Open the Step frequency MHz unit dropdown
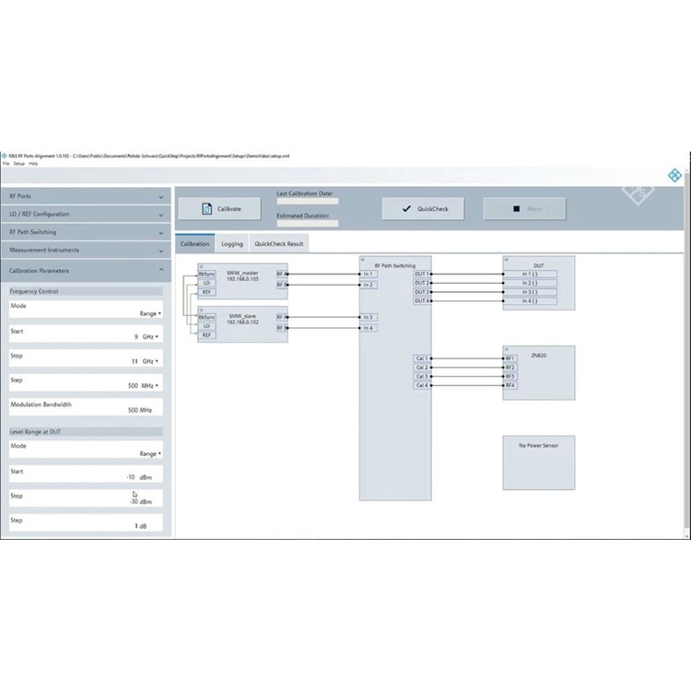 pyautogui.click(x=150, y=386)
